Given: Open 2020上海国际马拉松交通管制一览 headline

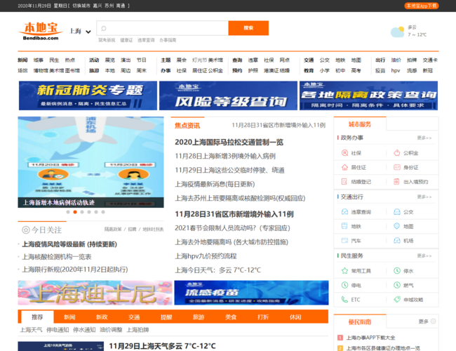Looking at the screenshot, I should [x=229, y=142].
